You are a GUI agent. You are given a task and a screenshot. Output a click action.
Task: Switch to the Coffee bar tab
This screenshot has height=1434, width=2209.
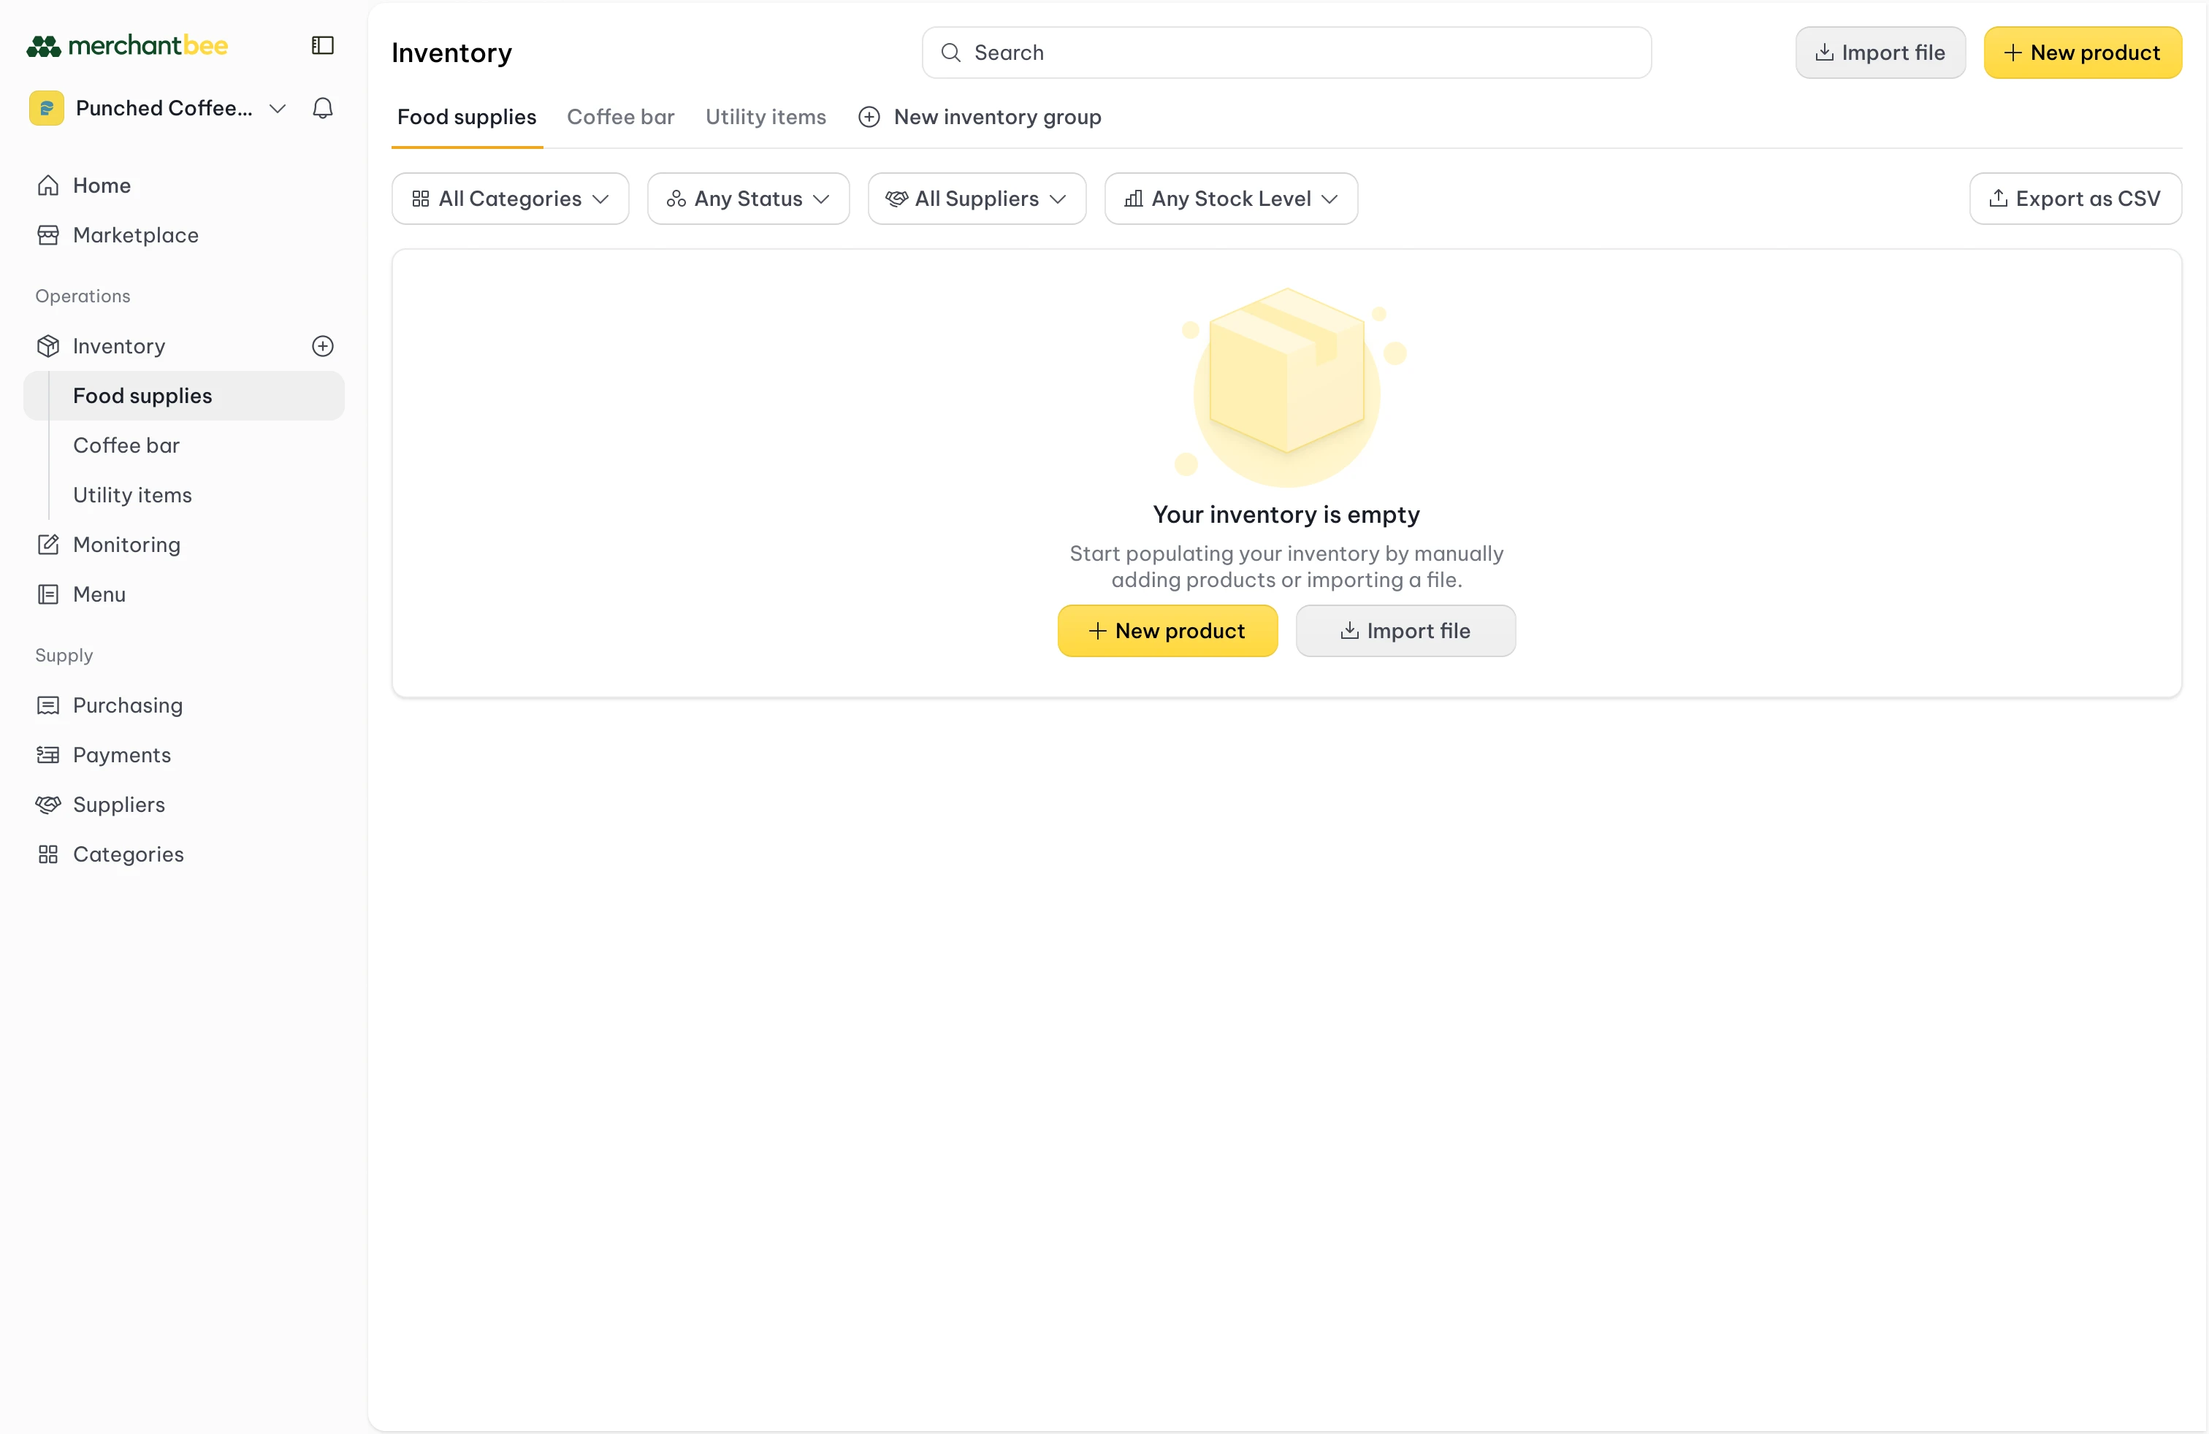[621, 117]
